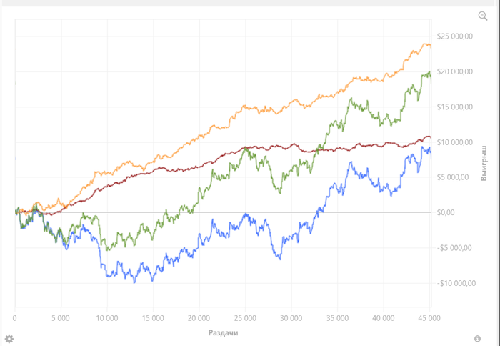Click the info icon below chart
Screen dimensions: 500x346
[477, 338]
